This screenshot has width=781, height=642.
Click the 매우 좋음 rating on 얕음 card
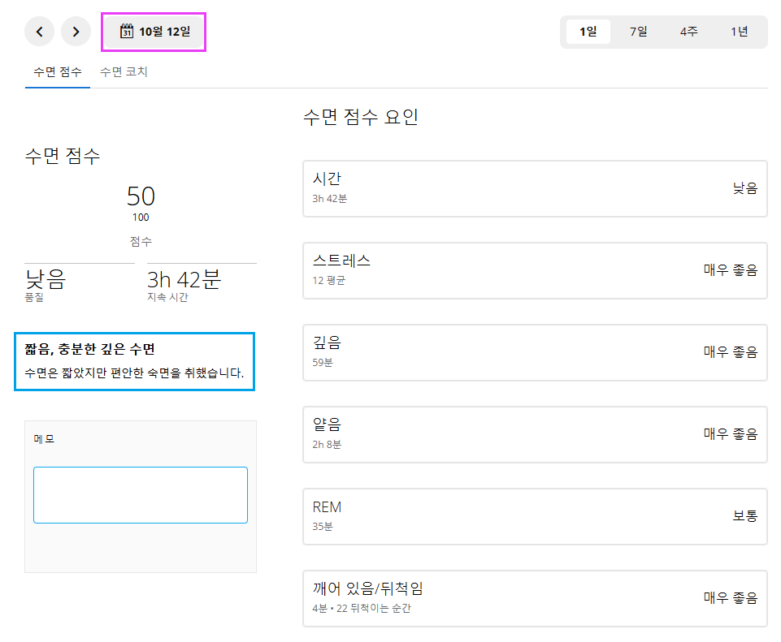point(731,433)
